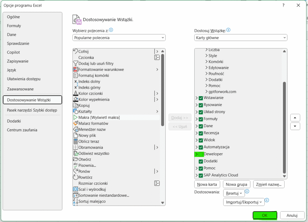Click the Anuluj button
The width and height of the screenshot is (308, 222).
click(292, 215)
